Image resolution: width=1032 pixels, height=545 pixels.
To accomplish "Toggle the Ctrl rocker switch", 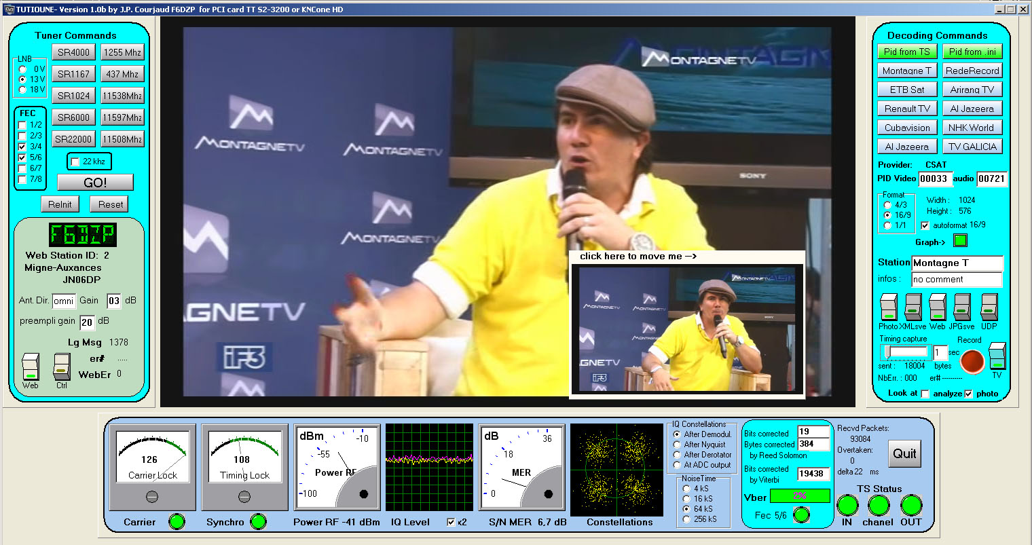I will pos(62,367).
